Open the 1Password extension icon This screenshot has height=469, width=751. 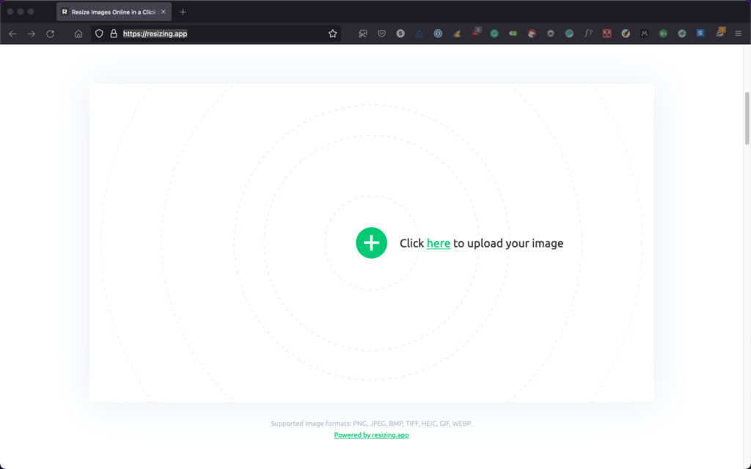[x=438, y=34]
